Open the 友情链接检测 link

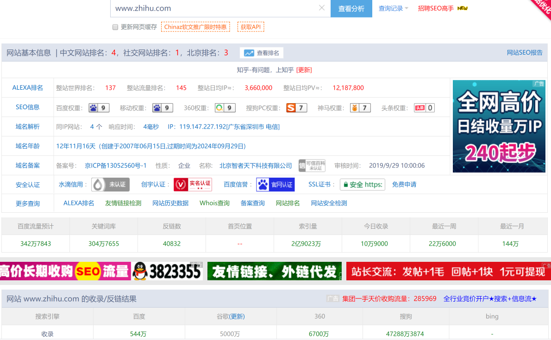coord(123,203)
